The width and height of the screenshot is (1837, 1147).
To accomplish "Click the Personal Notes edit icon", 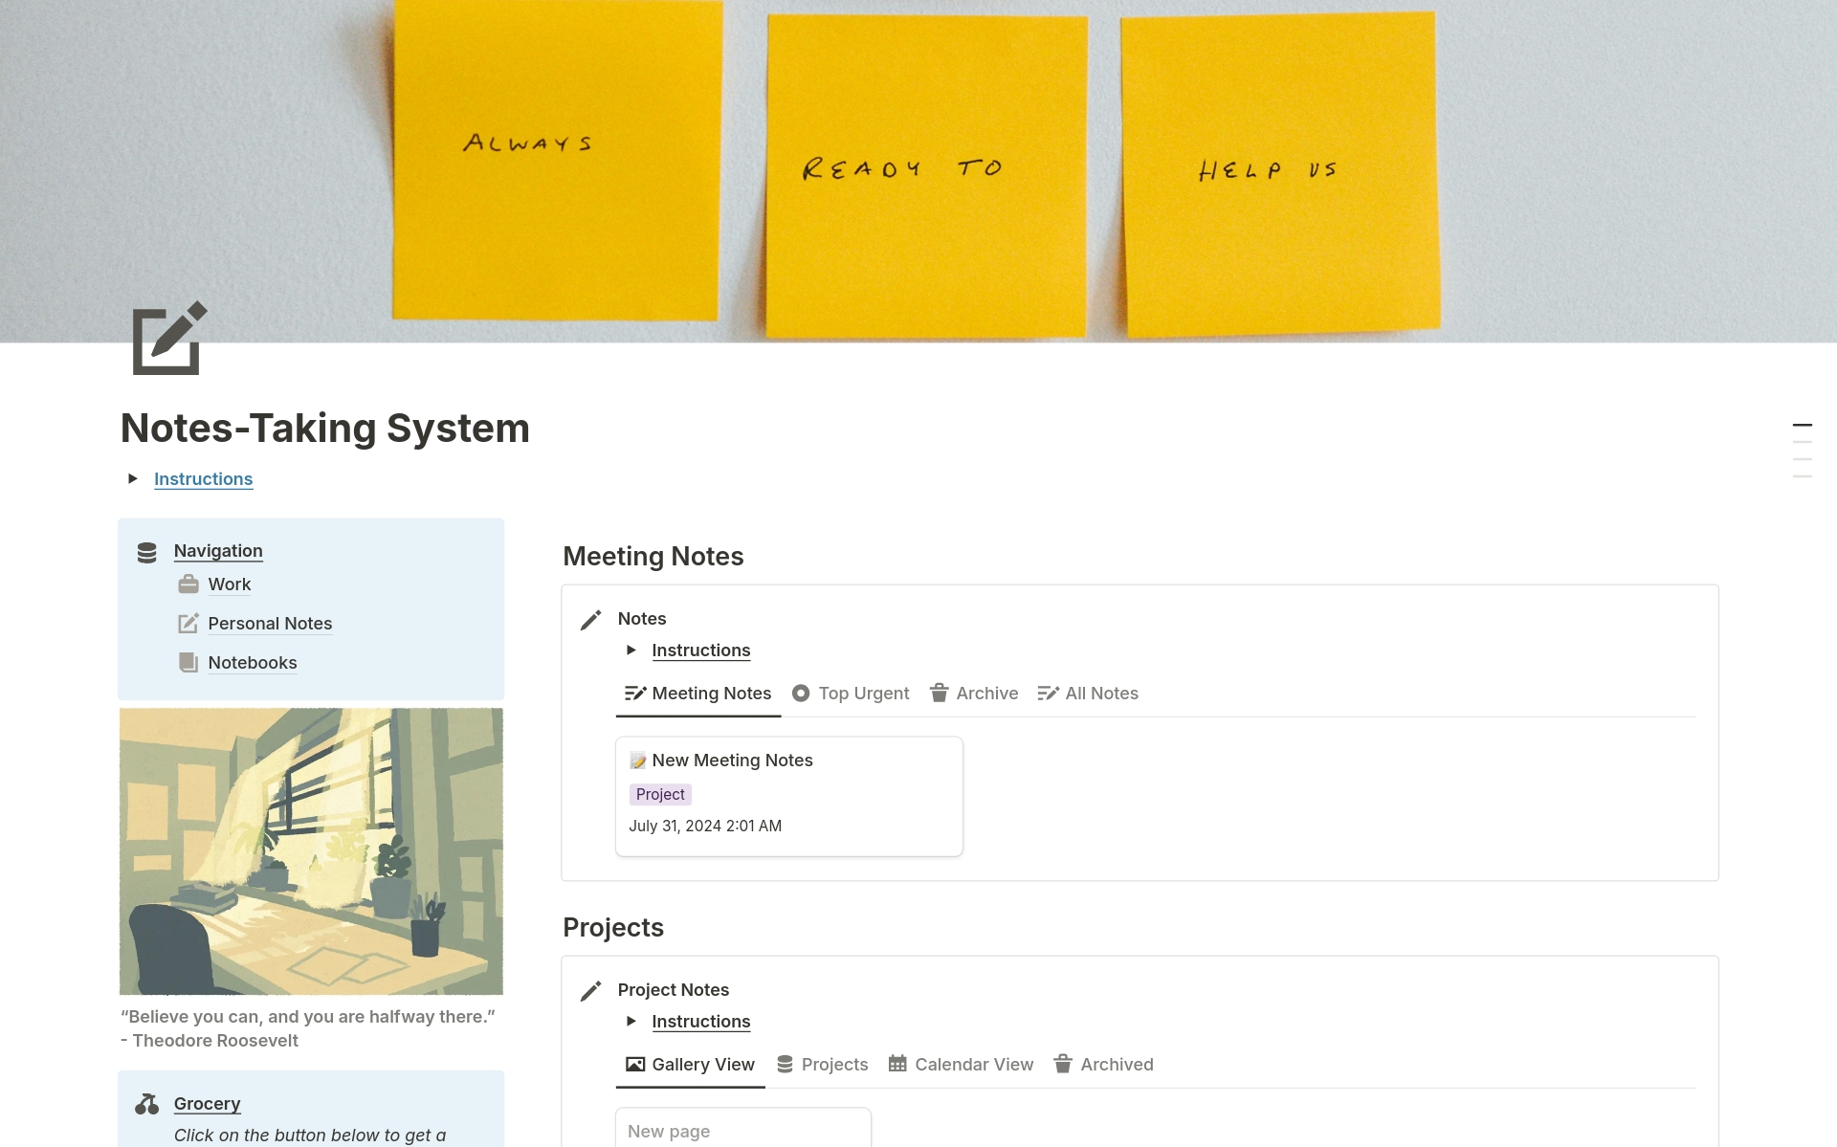I will pyautogui.click(x=188, y=624).
